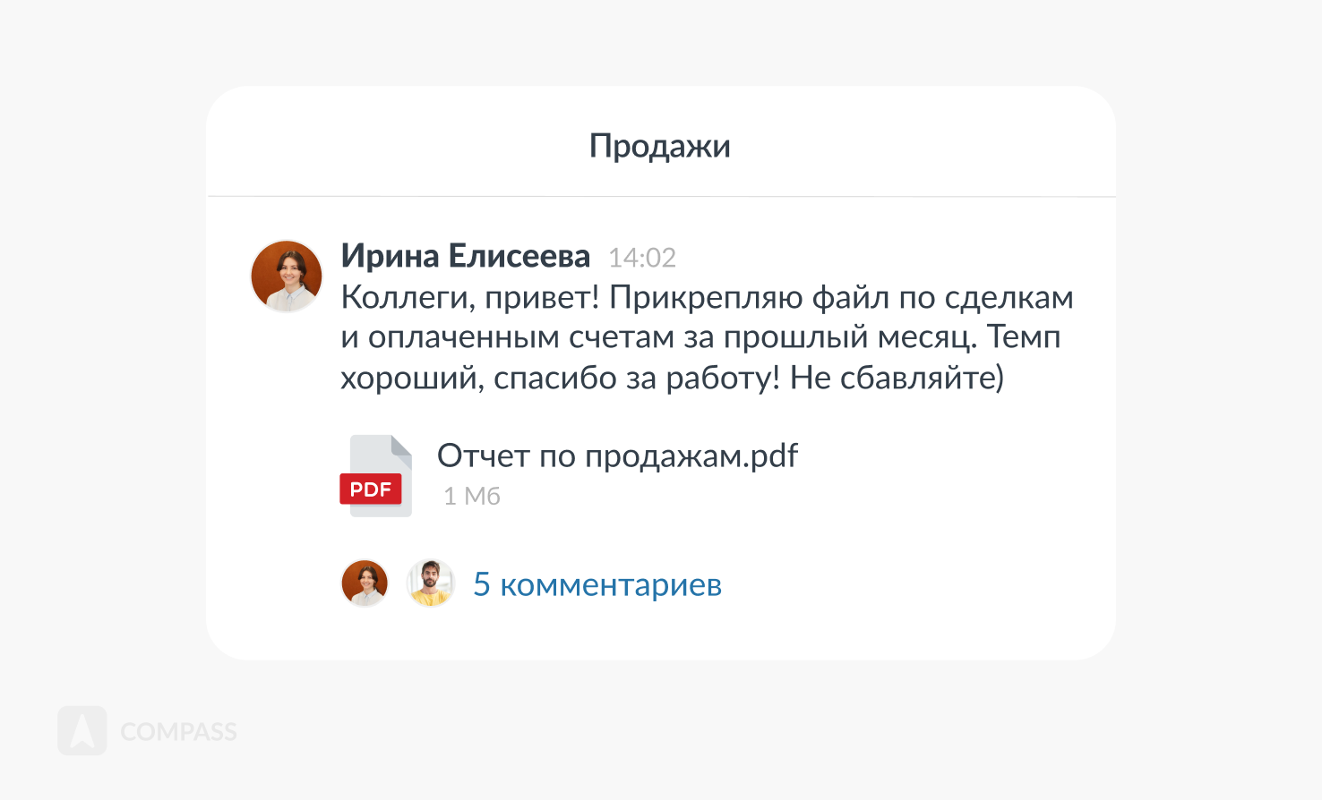Click the bearded man's commenter avatar
This screenshot has width=1322, height=800.
(431, 583)
